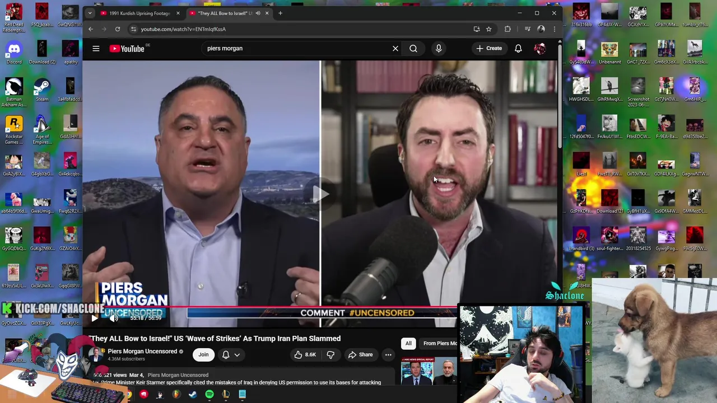This screenshot has width=717, height=403.
Task: Install app icon in address bar
Action: coord(477,29)
